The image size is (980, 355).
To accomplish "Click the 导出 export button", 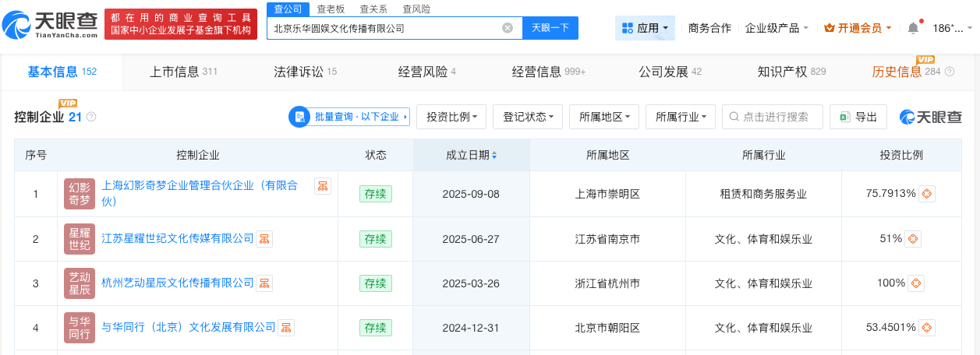I will tap(858, 117).
